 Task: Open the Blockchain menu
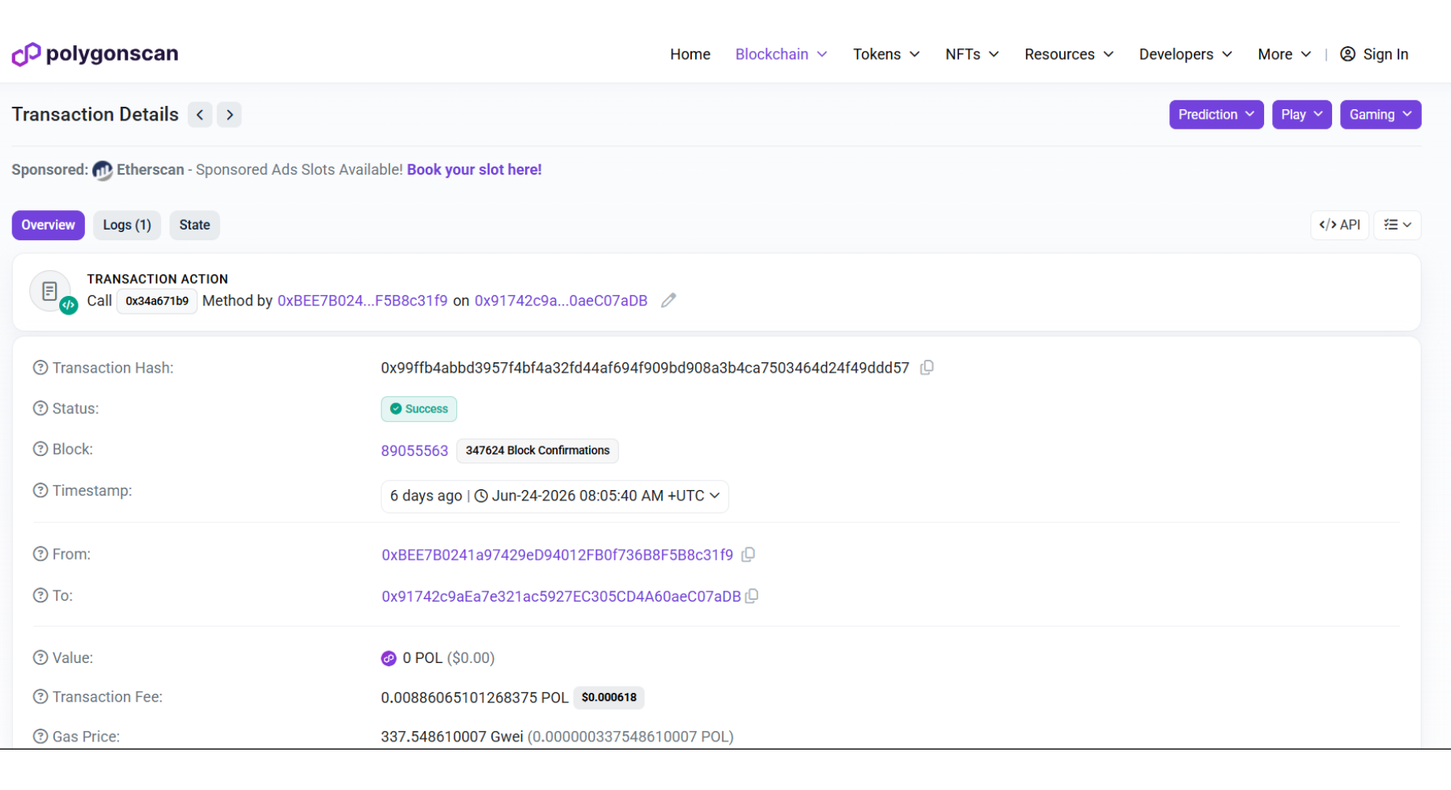click(781, 54)
